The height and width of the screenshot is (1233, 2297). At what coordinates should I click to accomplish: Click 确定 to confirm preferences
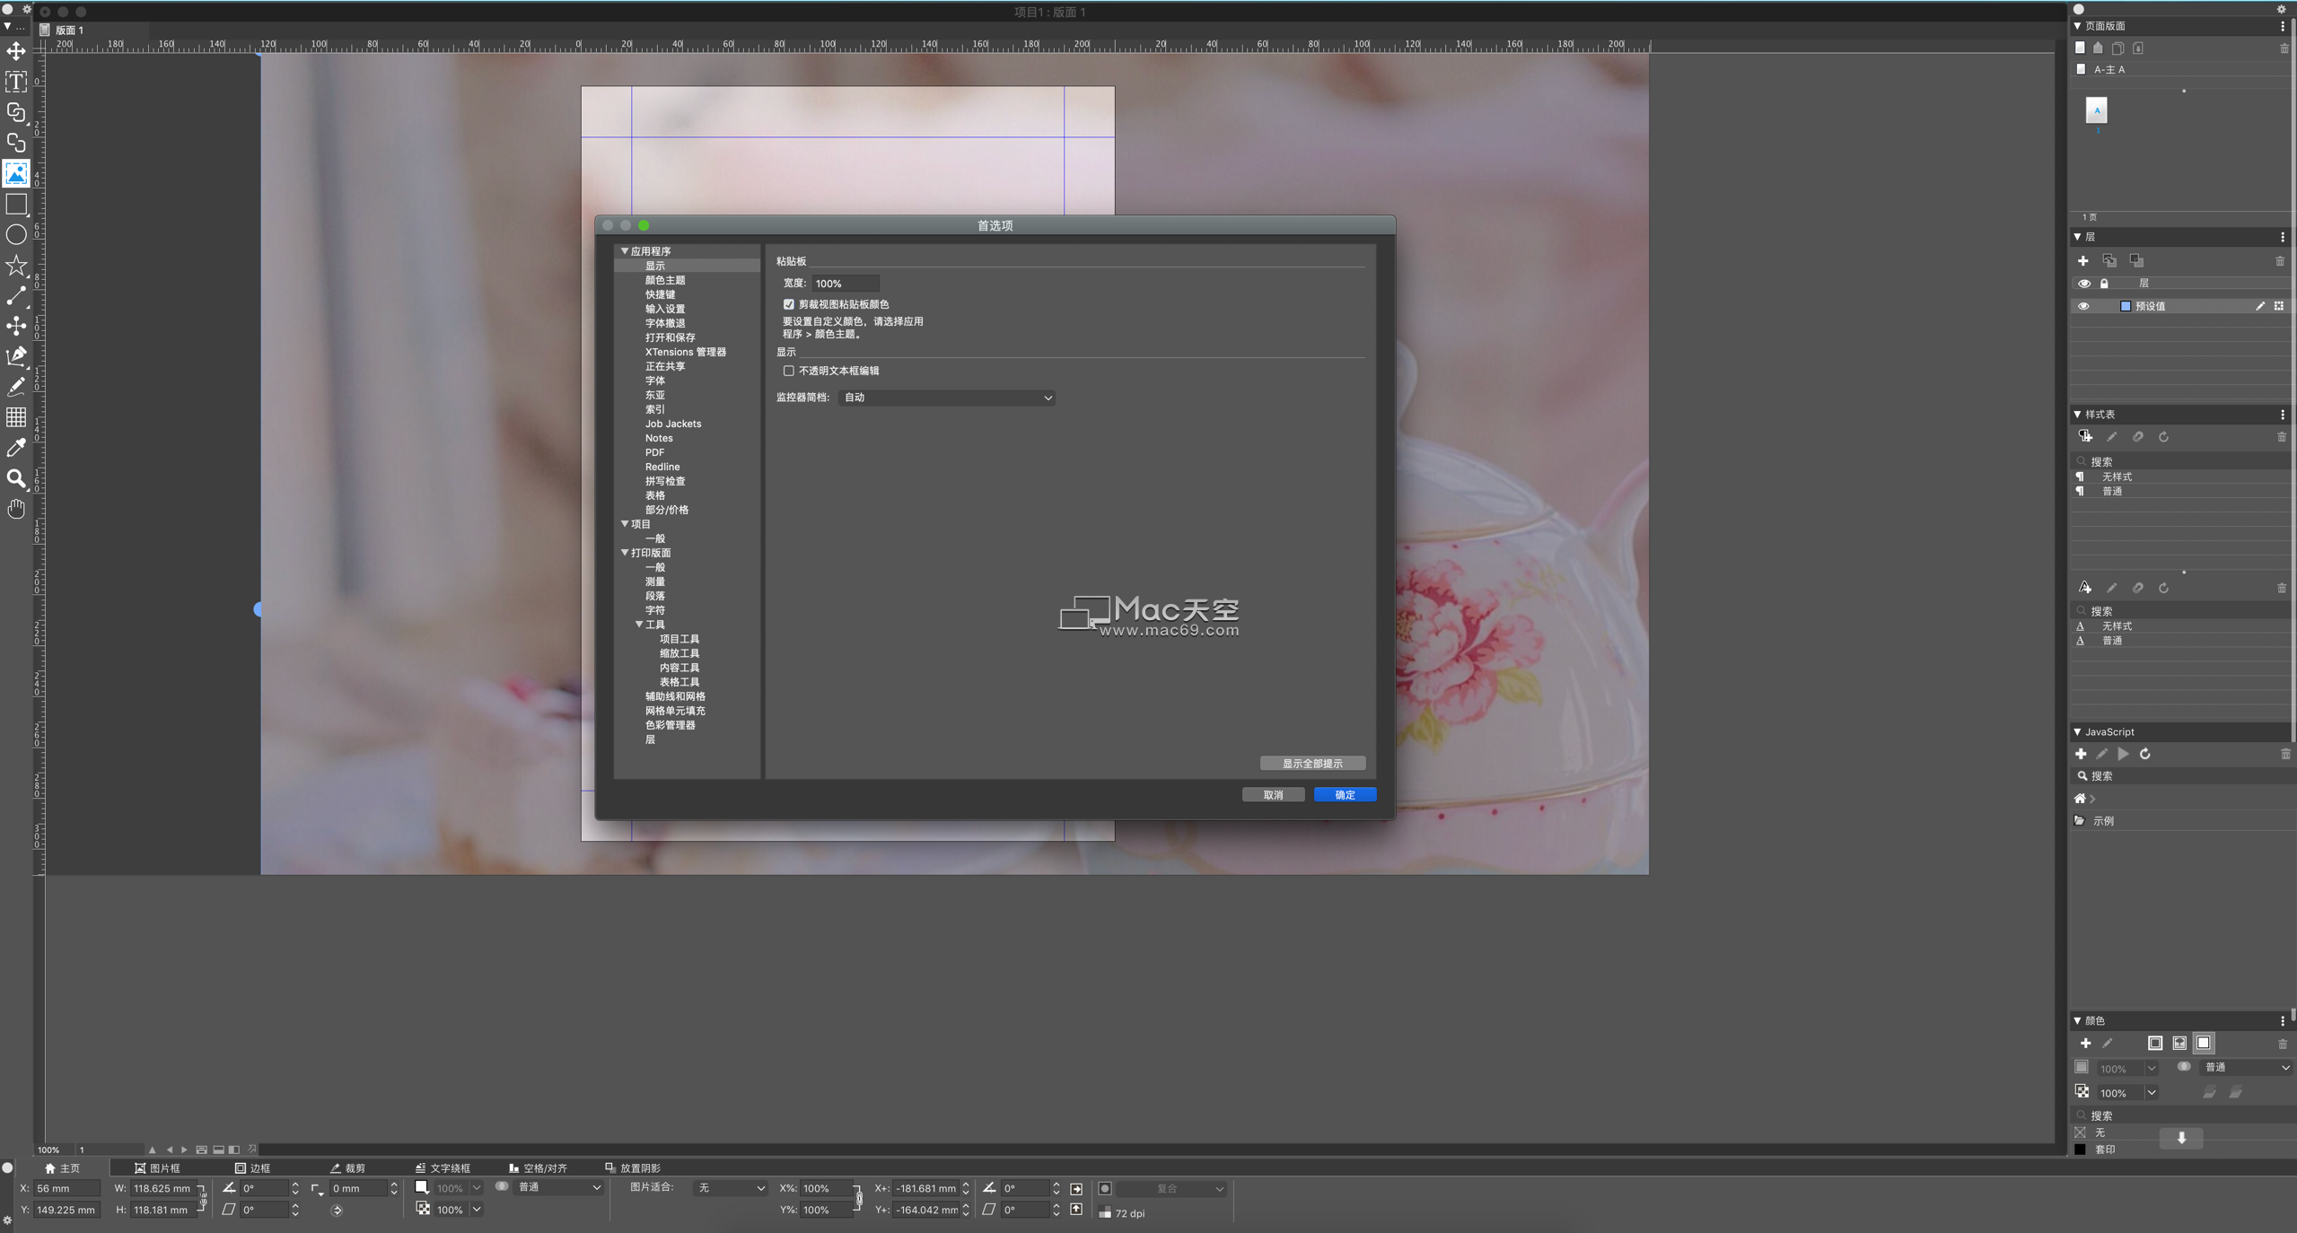pos(1345,795)
